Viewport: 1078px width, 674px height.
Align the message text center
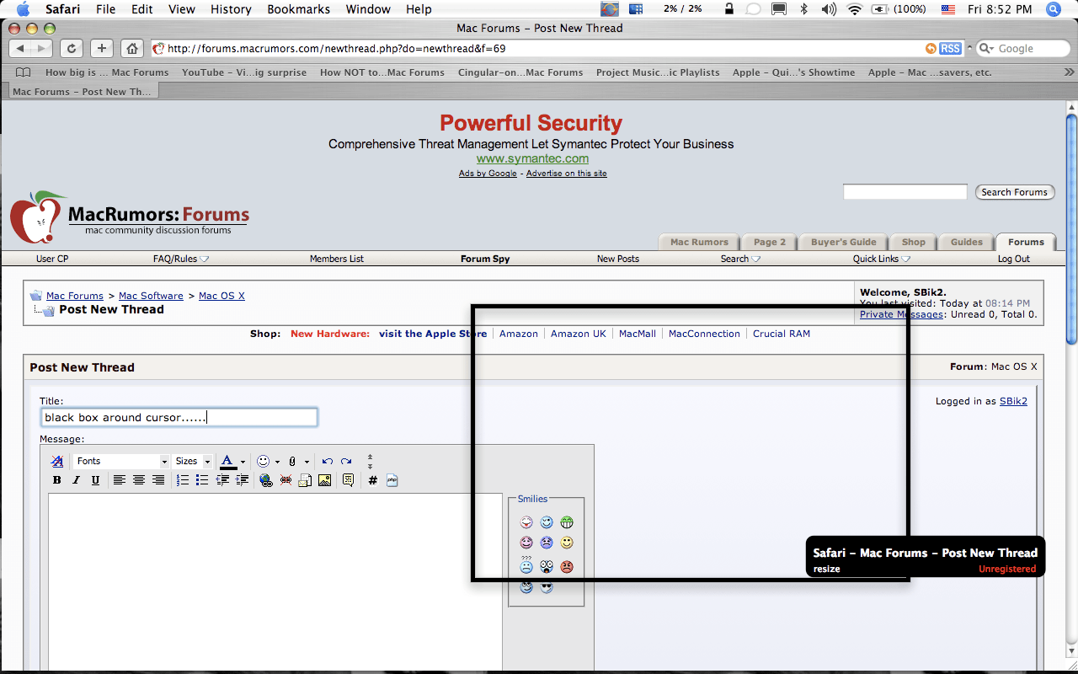click(139, 479)
